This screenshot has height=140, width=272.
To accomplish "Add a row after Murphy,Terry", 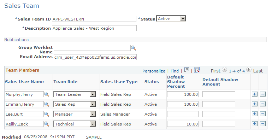I will (x=254, y=94).
